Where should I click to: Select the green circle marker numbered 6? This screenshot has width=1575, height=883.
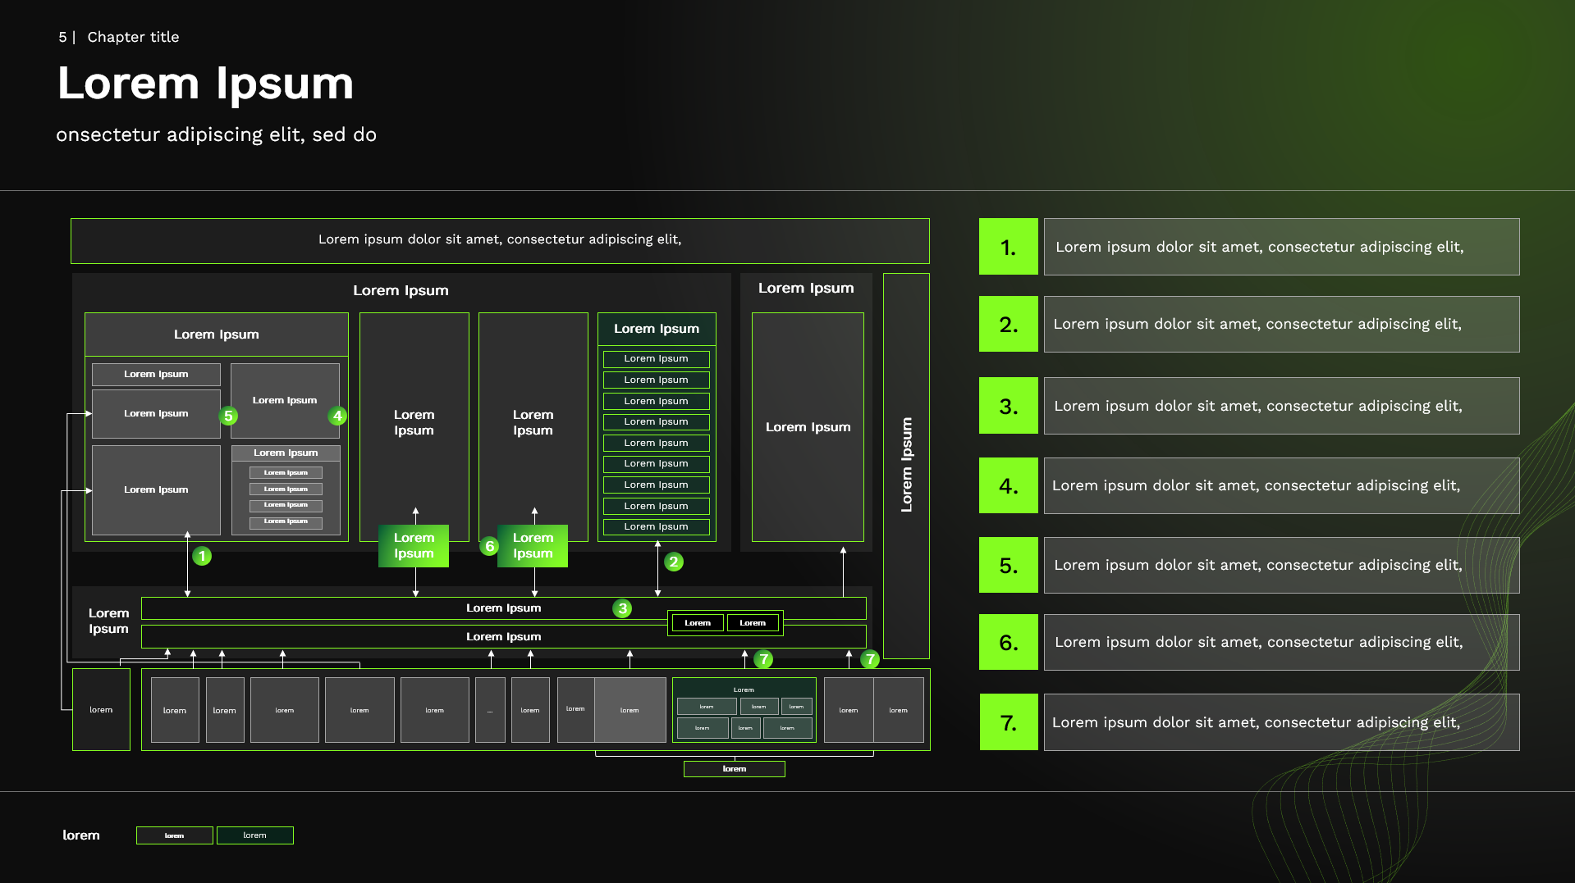click(x=489, y=546)
